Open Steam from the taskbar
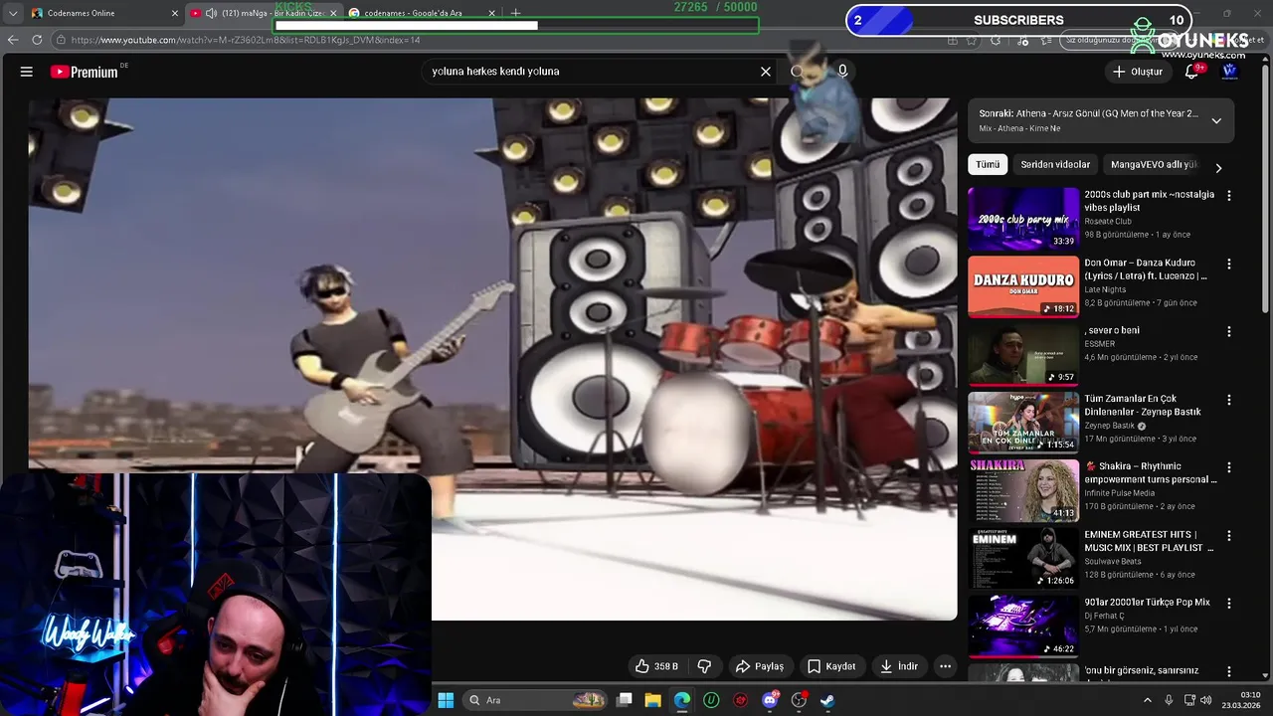This screenshot has width=1273, height=716. (x=827, y=700)
